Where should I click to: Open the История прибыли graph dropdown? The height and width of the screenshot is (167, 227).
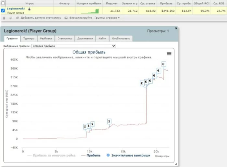click(74, 46)
